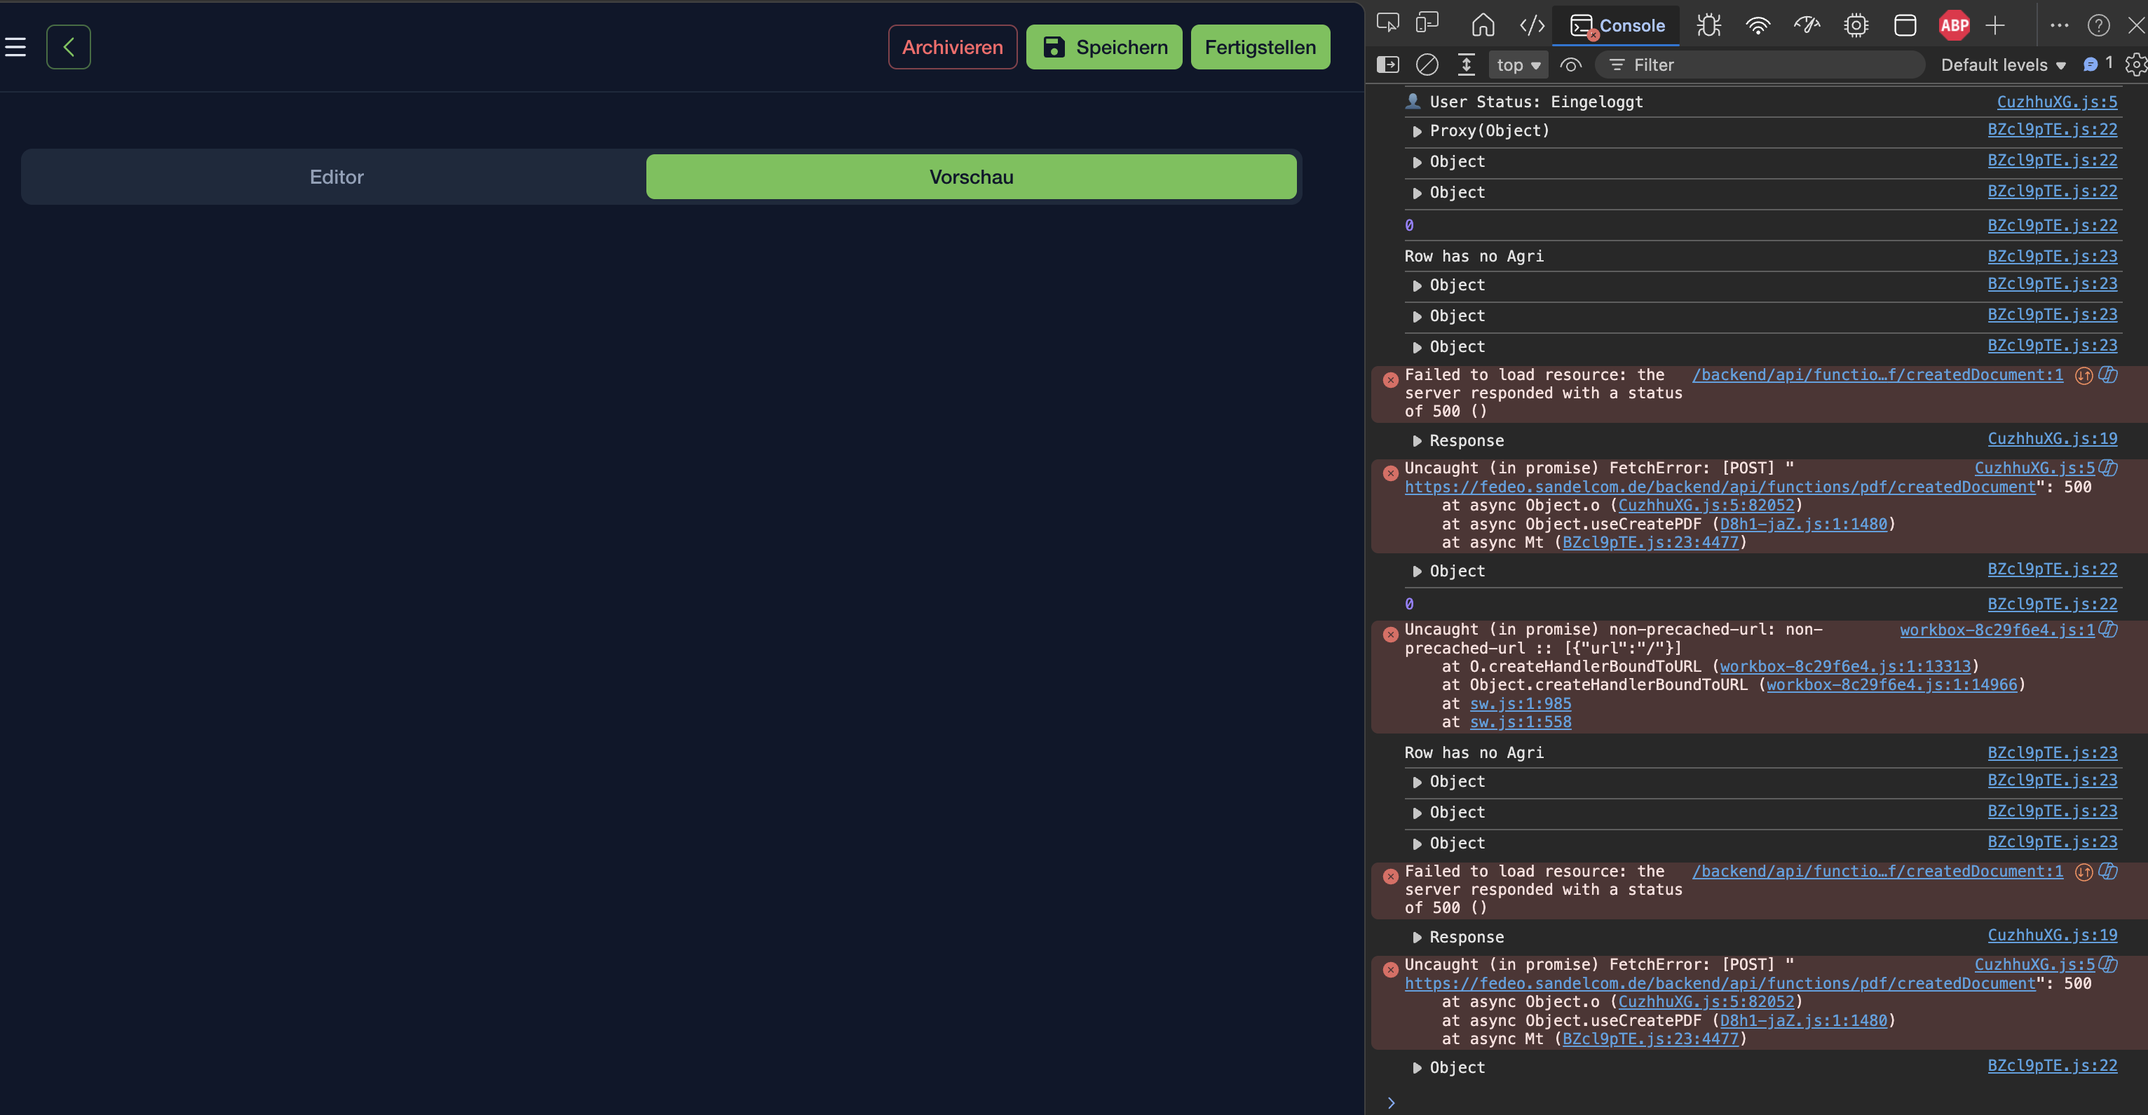Open the Default levels dropdown
This screenshot has width=2148, height=1115.
(x=2003, y=65)
